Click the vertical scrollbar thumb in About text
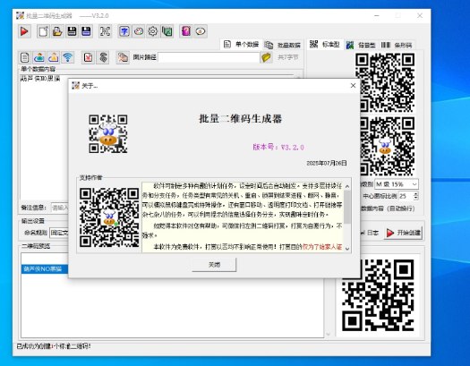The height and width of the screenshot is (366, 470). click(347, 208)
